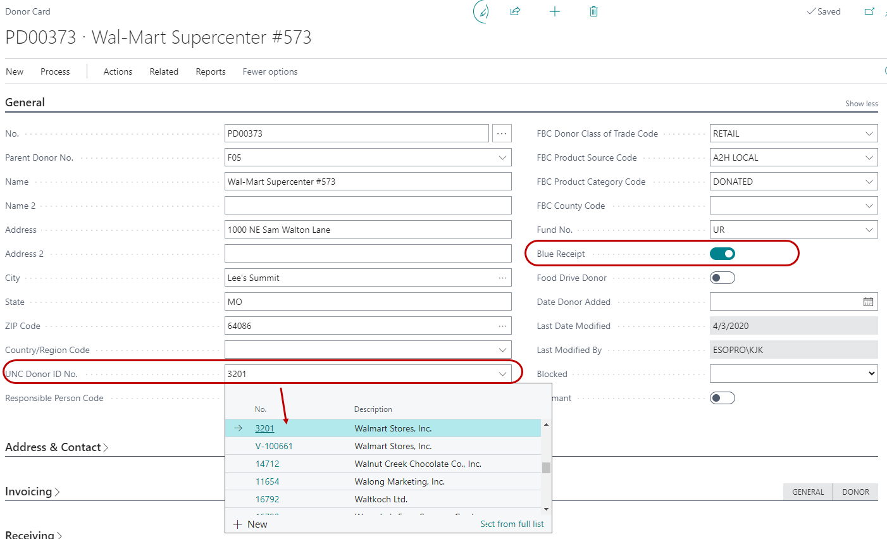Screen dimensions: 887x539
Task: Open the Reports menu
Action: pyautogui.click(x=210, y=71)
